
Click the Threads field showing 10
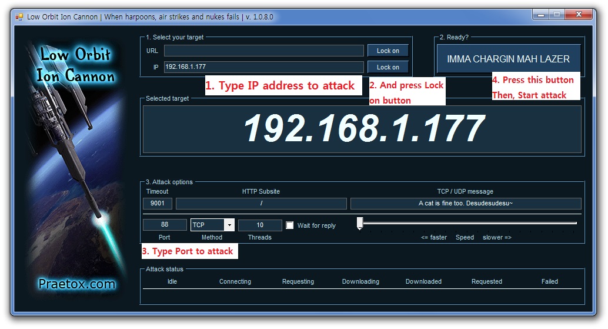click(x=259, y=225)
